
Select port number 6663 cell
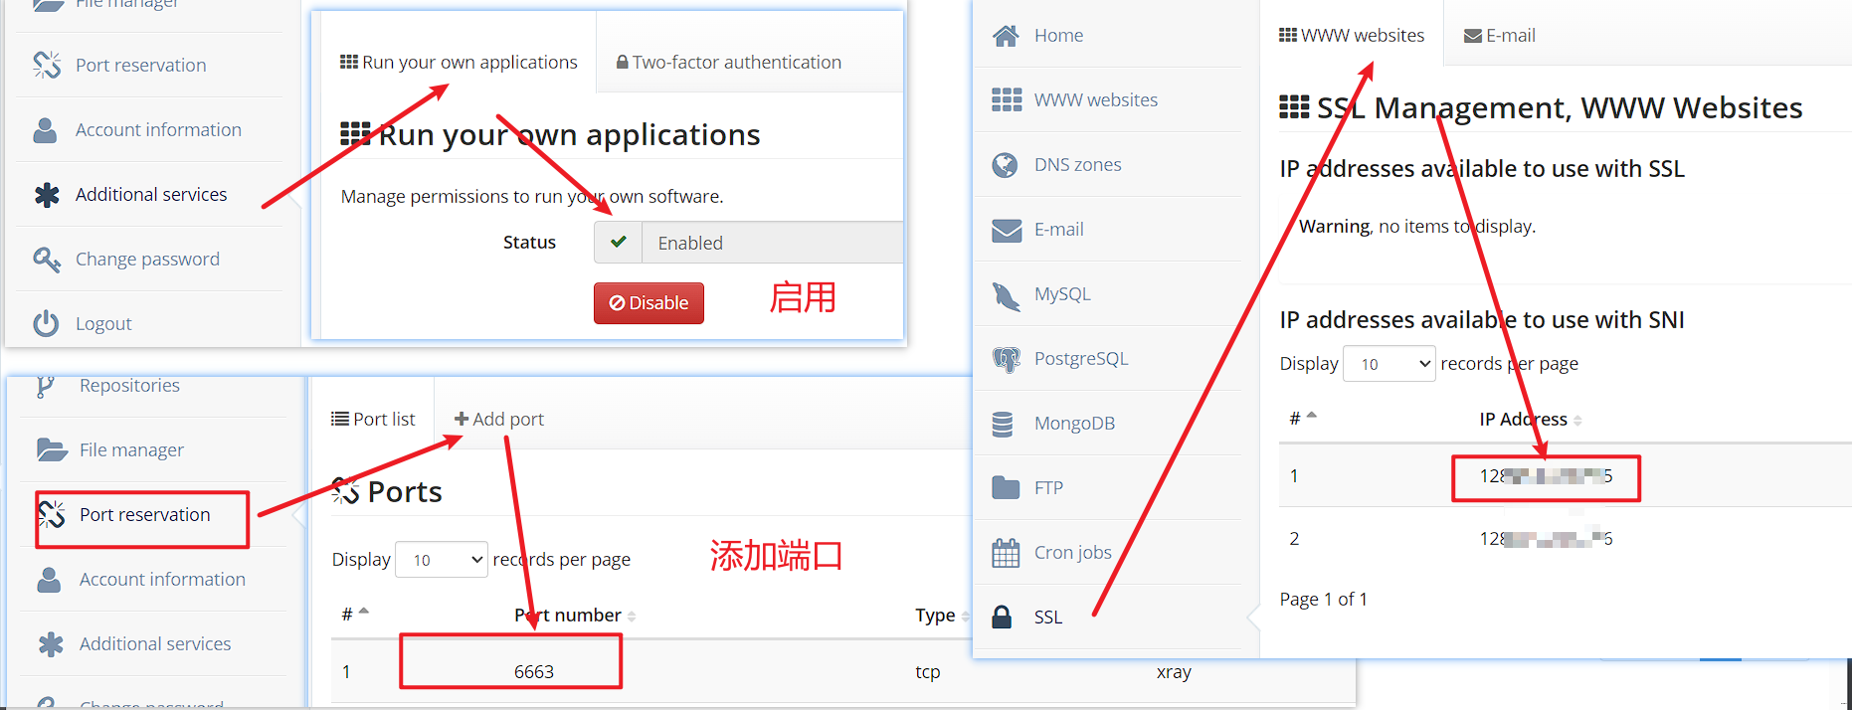point(534,671)
